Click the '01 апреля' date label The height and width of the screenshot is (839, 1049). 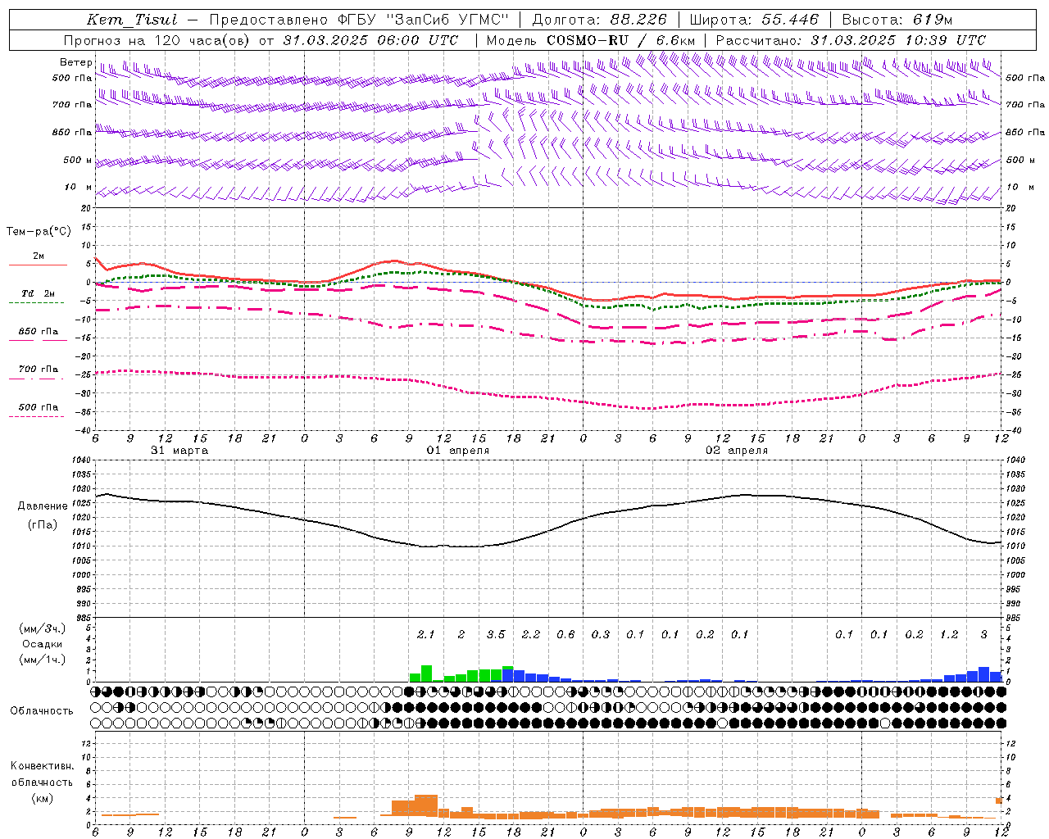[x=458, y=451]
